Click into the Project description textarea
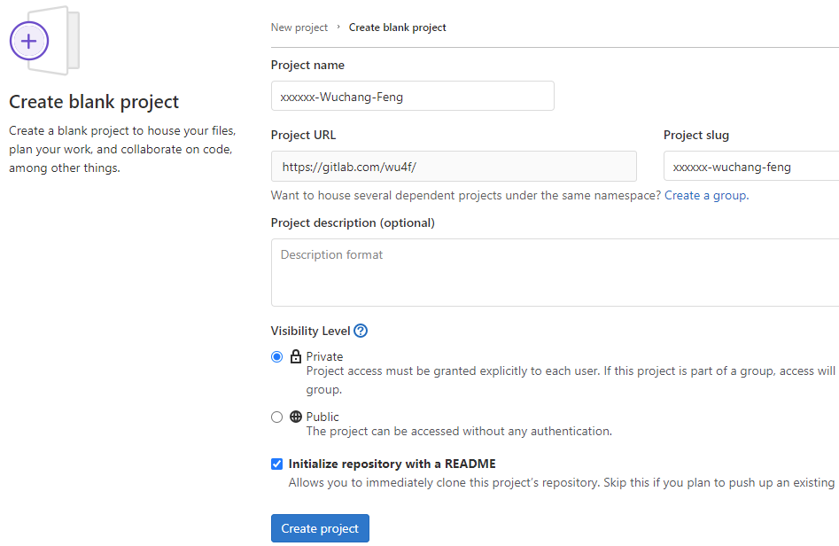 (x=555, y=272)
